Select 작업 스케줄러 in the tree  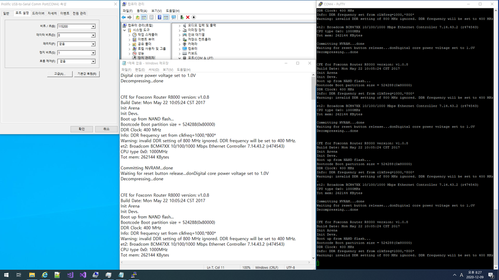click(148, 34)
